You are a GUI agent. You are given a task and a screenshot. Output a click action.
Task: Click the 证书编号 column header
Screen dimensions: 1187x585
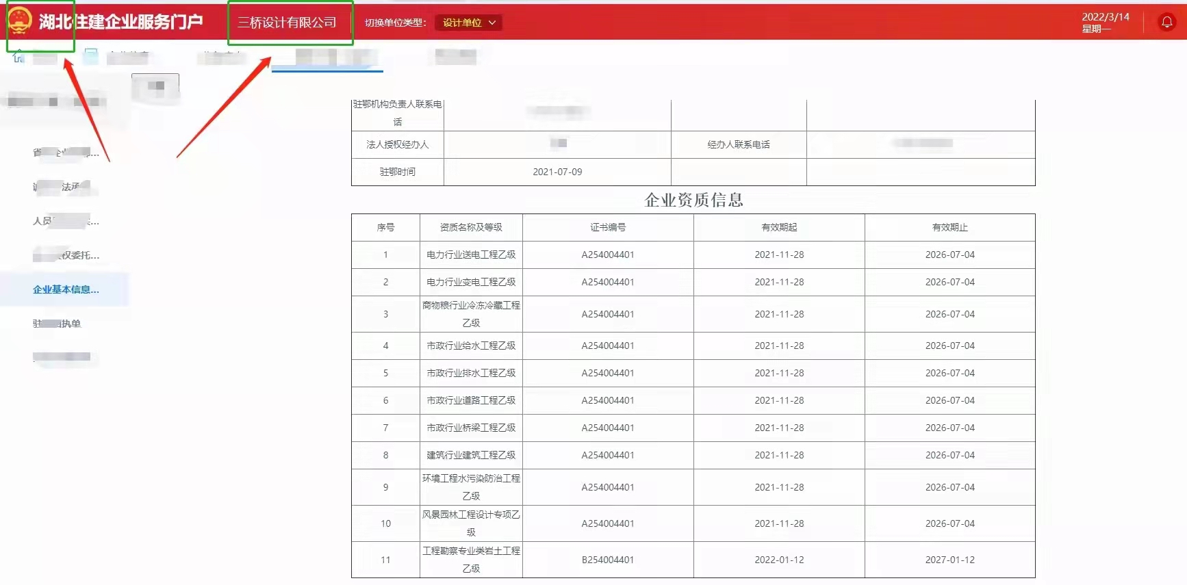(x=608, y=227)
